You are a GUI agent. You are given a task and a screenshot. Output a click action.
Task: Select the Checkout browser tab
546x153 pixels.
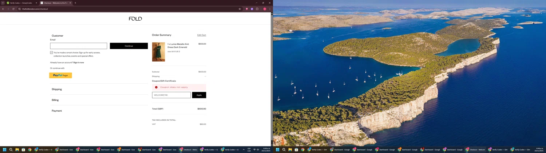(56, 3)
